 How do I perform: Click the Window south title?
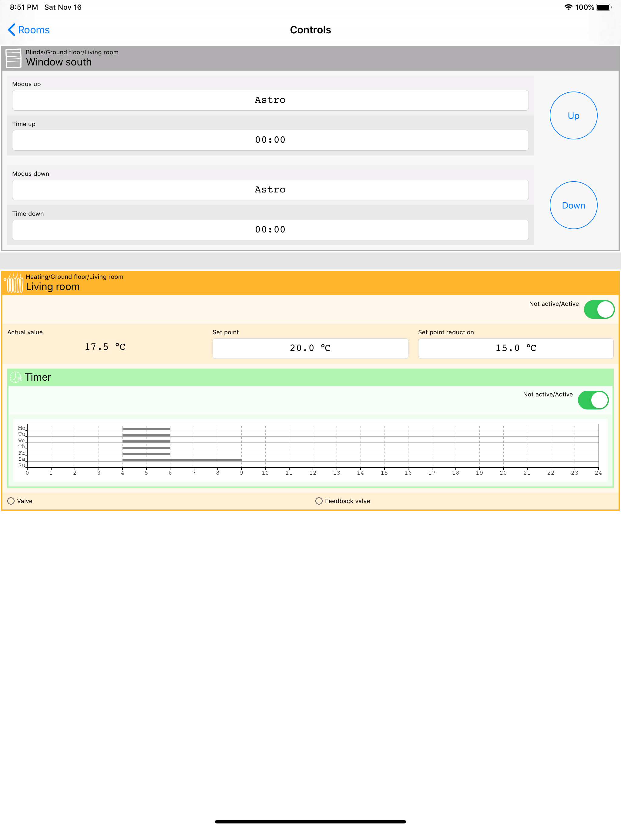point(59,62)
